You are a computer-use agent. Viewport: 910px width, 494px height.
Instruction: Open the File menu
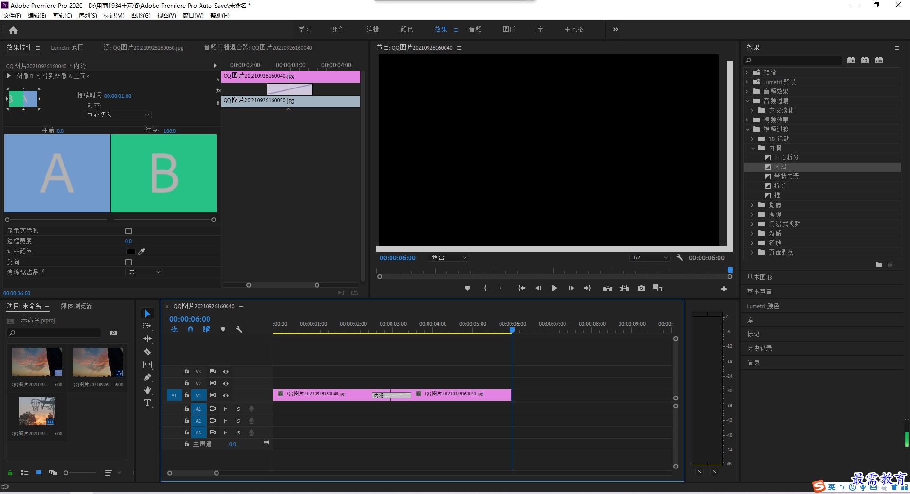tap(12, 16)
